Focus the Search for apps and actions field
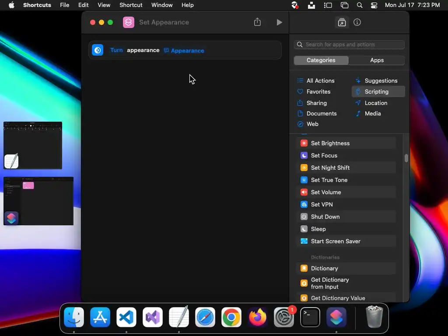This screenshot has height=336, width=448. coord(349,45)
